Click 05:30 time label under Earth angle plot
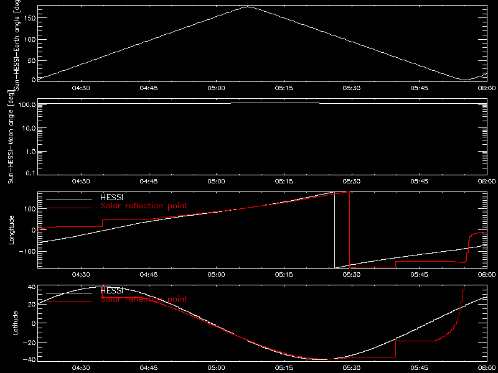This screenshot has width=498, height=373. tap(352, 88)
